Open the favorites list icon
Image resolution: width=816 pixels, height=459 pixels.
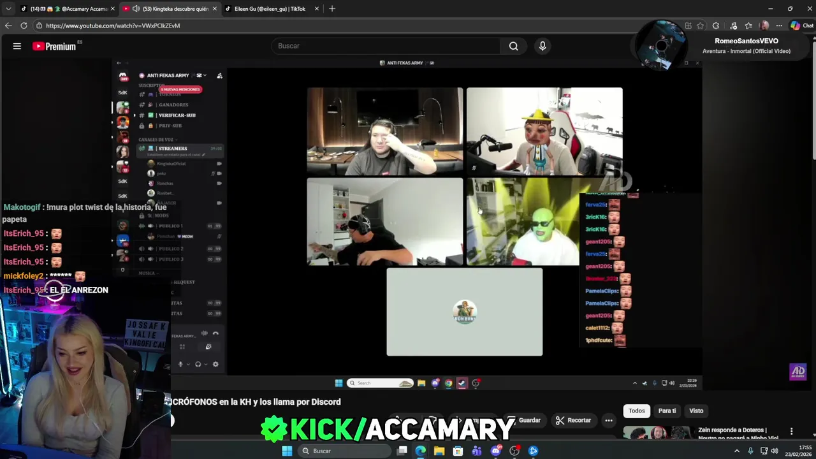pos(748,25)
